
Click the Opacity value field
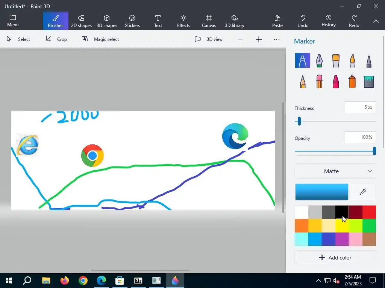(360, 137)
